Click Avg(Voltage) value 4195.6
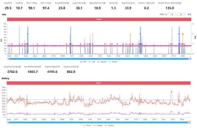Image resolution: width=197 pixels, height=128 pixels. click(52, 72)
